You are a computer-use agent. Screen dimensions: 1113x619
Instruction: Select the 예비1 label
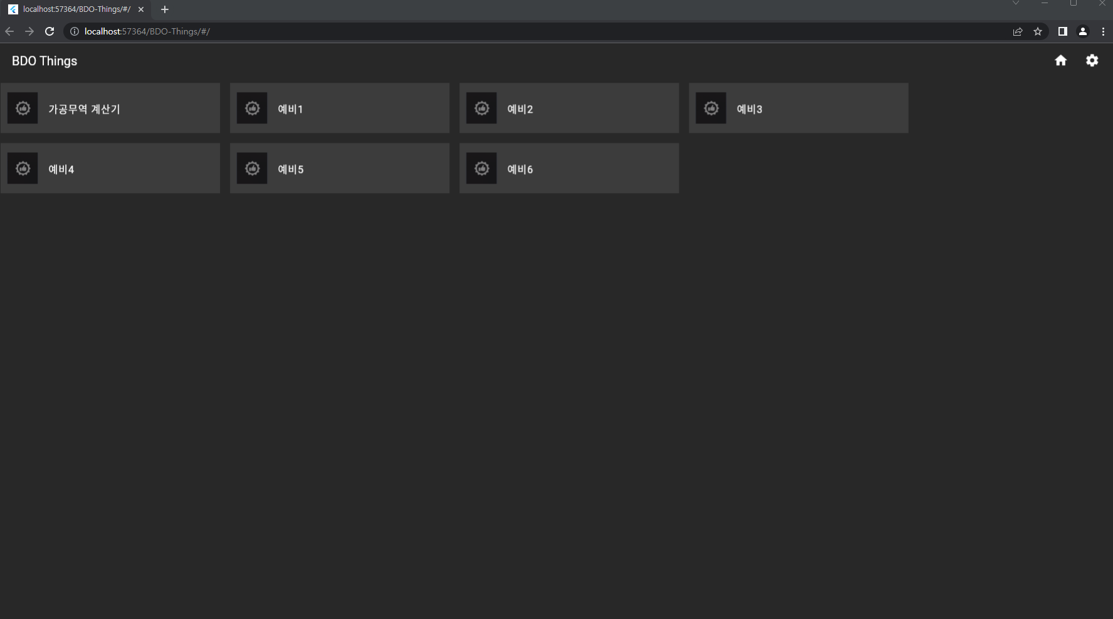[x=290, y=109]
